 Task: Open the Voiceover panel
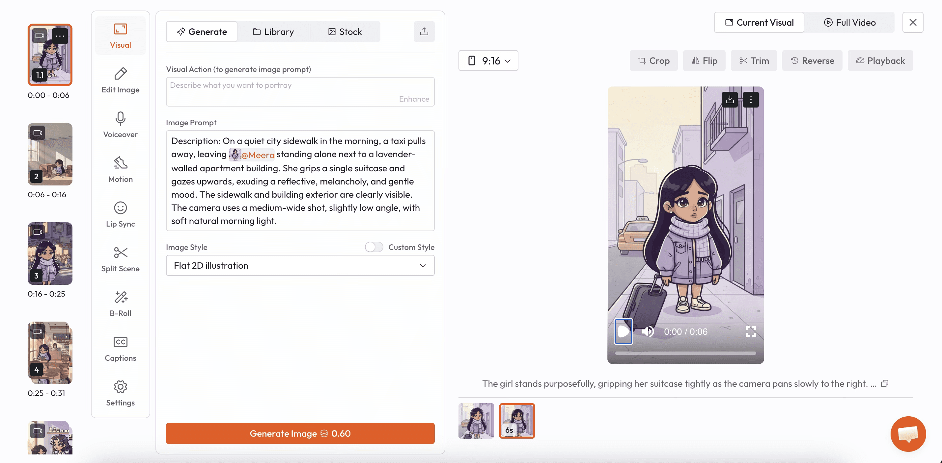[x=120, y=125]
